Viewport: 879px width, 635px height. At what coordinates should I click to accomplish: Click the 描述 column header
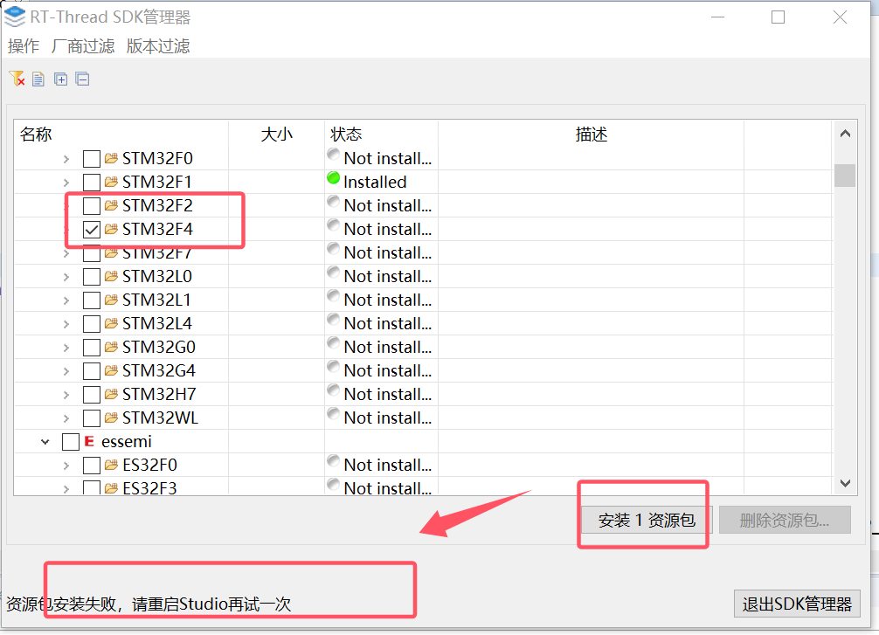pyautogui.click(x=591, y=135)
